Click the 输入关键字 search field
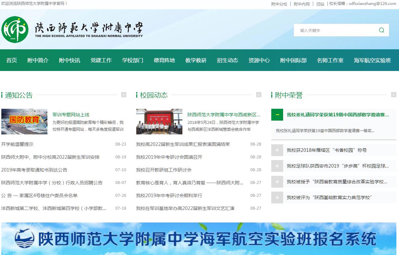The width and height of the screenshot is (399, 255). tap(336, 30)
